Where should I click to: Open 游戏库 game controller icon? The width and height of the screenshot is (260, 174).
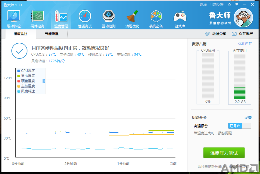coord(180,16)
